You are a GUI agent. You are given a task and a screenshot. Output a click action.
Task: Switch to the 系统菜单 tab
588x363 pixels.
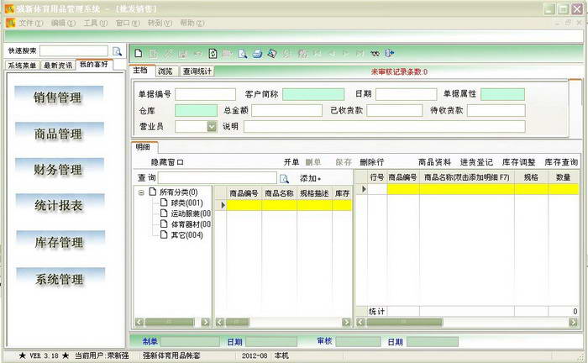coord(22,66)
